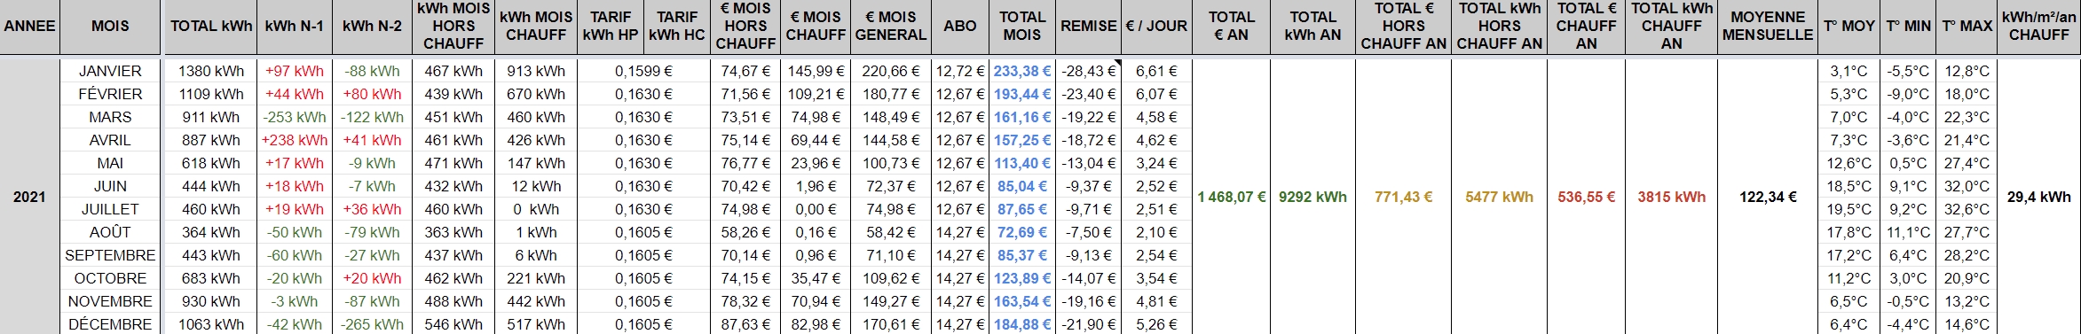Click the 3815 kWh chauff annual cell

coord(1671,197)
